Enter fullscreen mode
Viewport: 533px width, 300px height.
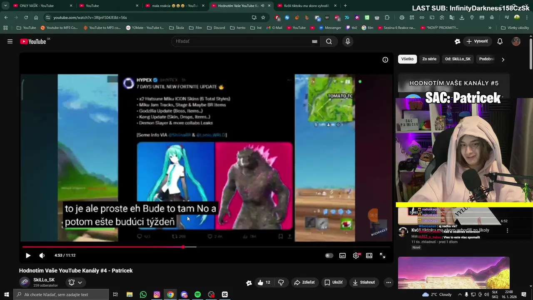[x=382, y=255]
